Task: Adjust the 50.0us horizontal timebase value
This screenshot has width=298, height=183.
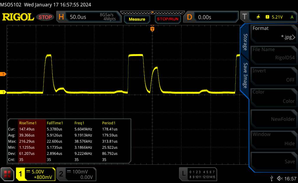Action: 78,17
